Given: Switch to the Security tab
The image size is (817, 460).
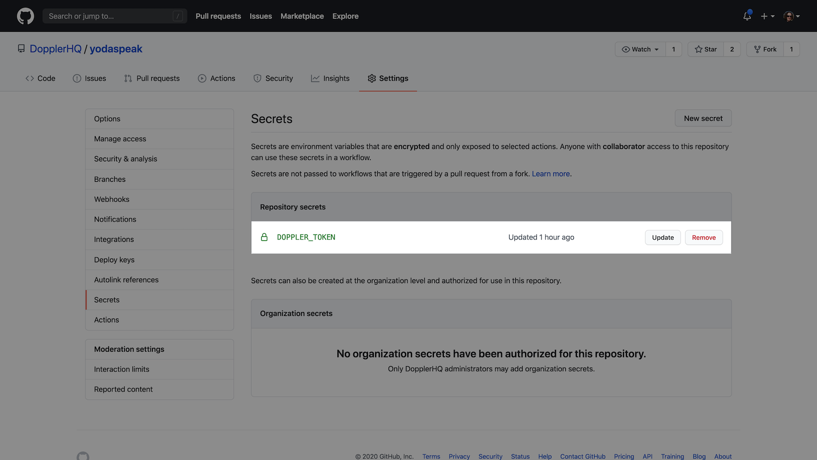Looking at the screenshot, I should [x=273, y=78].
